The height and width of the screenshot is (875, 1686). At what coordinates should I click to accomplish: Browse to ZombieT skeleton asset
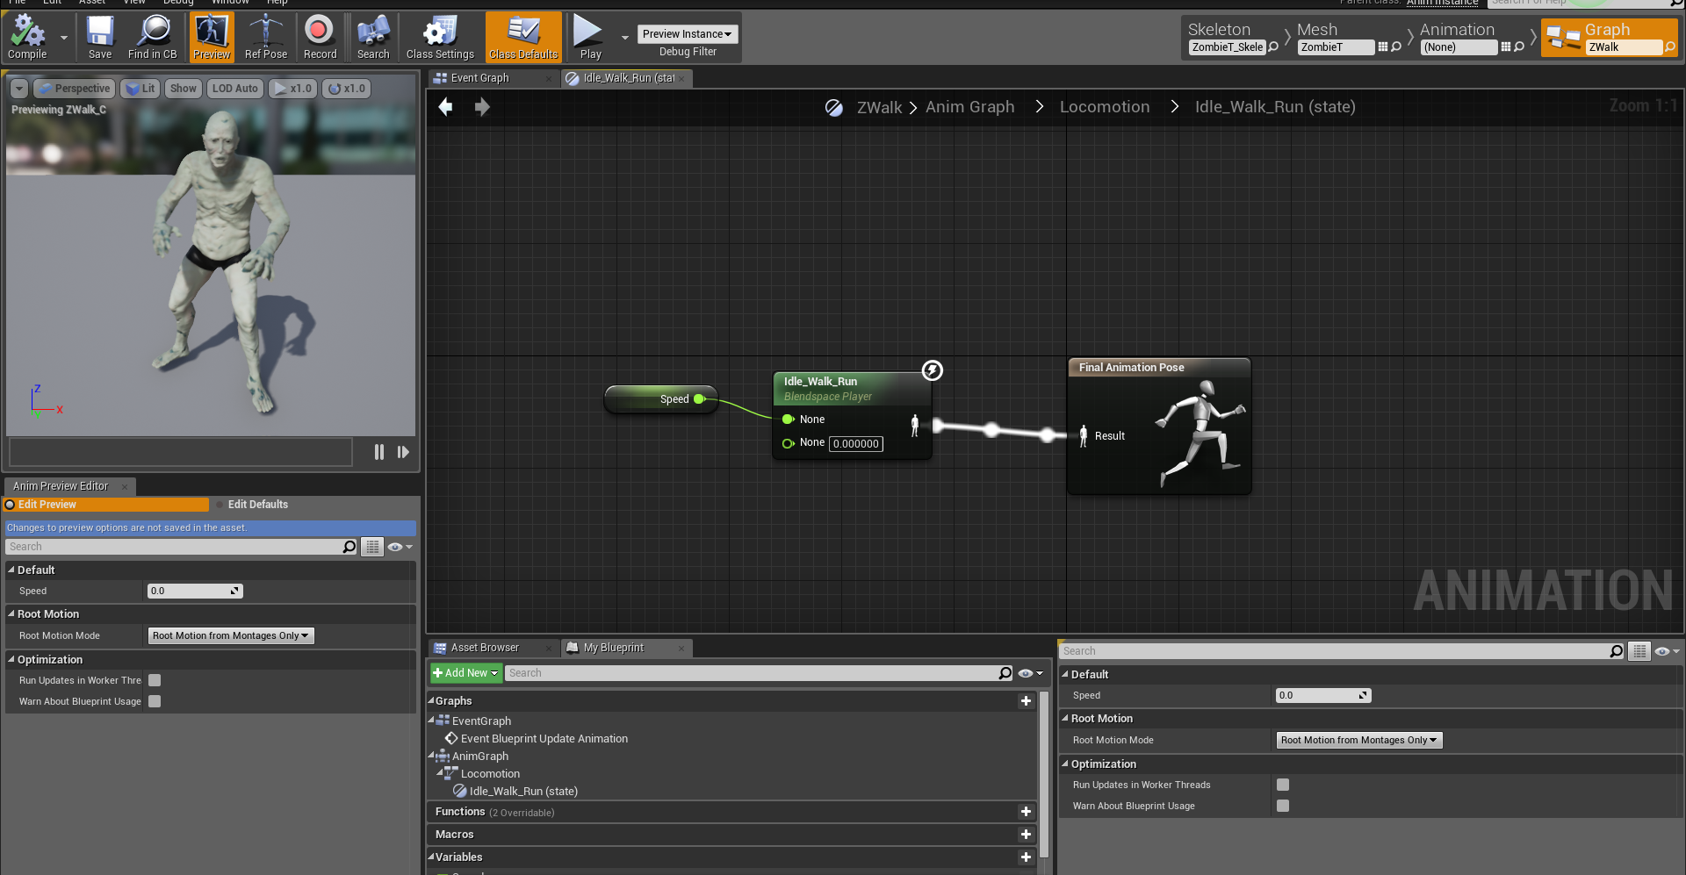pyautogui.click(x=1273, y=47)
